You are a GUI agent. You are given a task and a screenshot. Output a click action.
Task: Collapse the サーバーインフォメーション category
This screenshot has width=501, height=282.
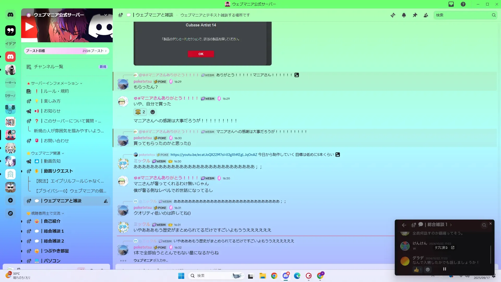pos(55,83)
